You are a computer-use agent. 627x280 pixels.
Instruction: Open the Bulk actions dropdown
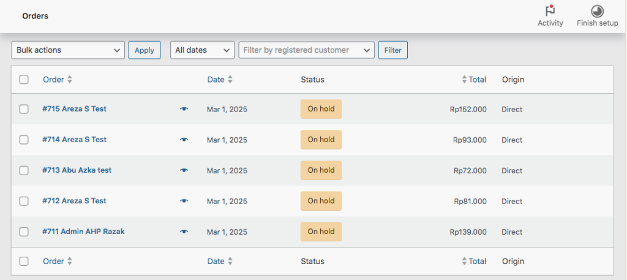click(x=68, y=50)
